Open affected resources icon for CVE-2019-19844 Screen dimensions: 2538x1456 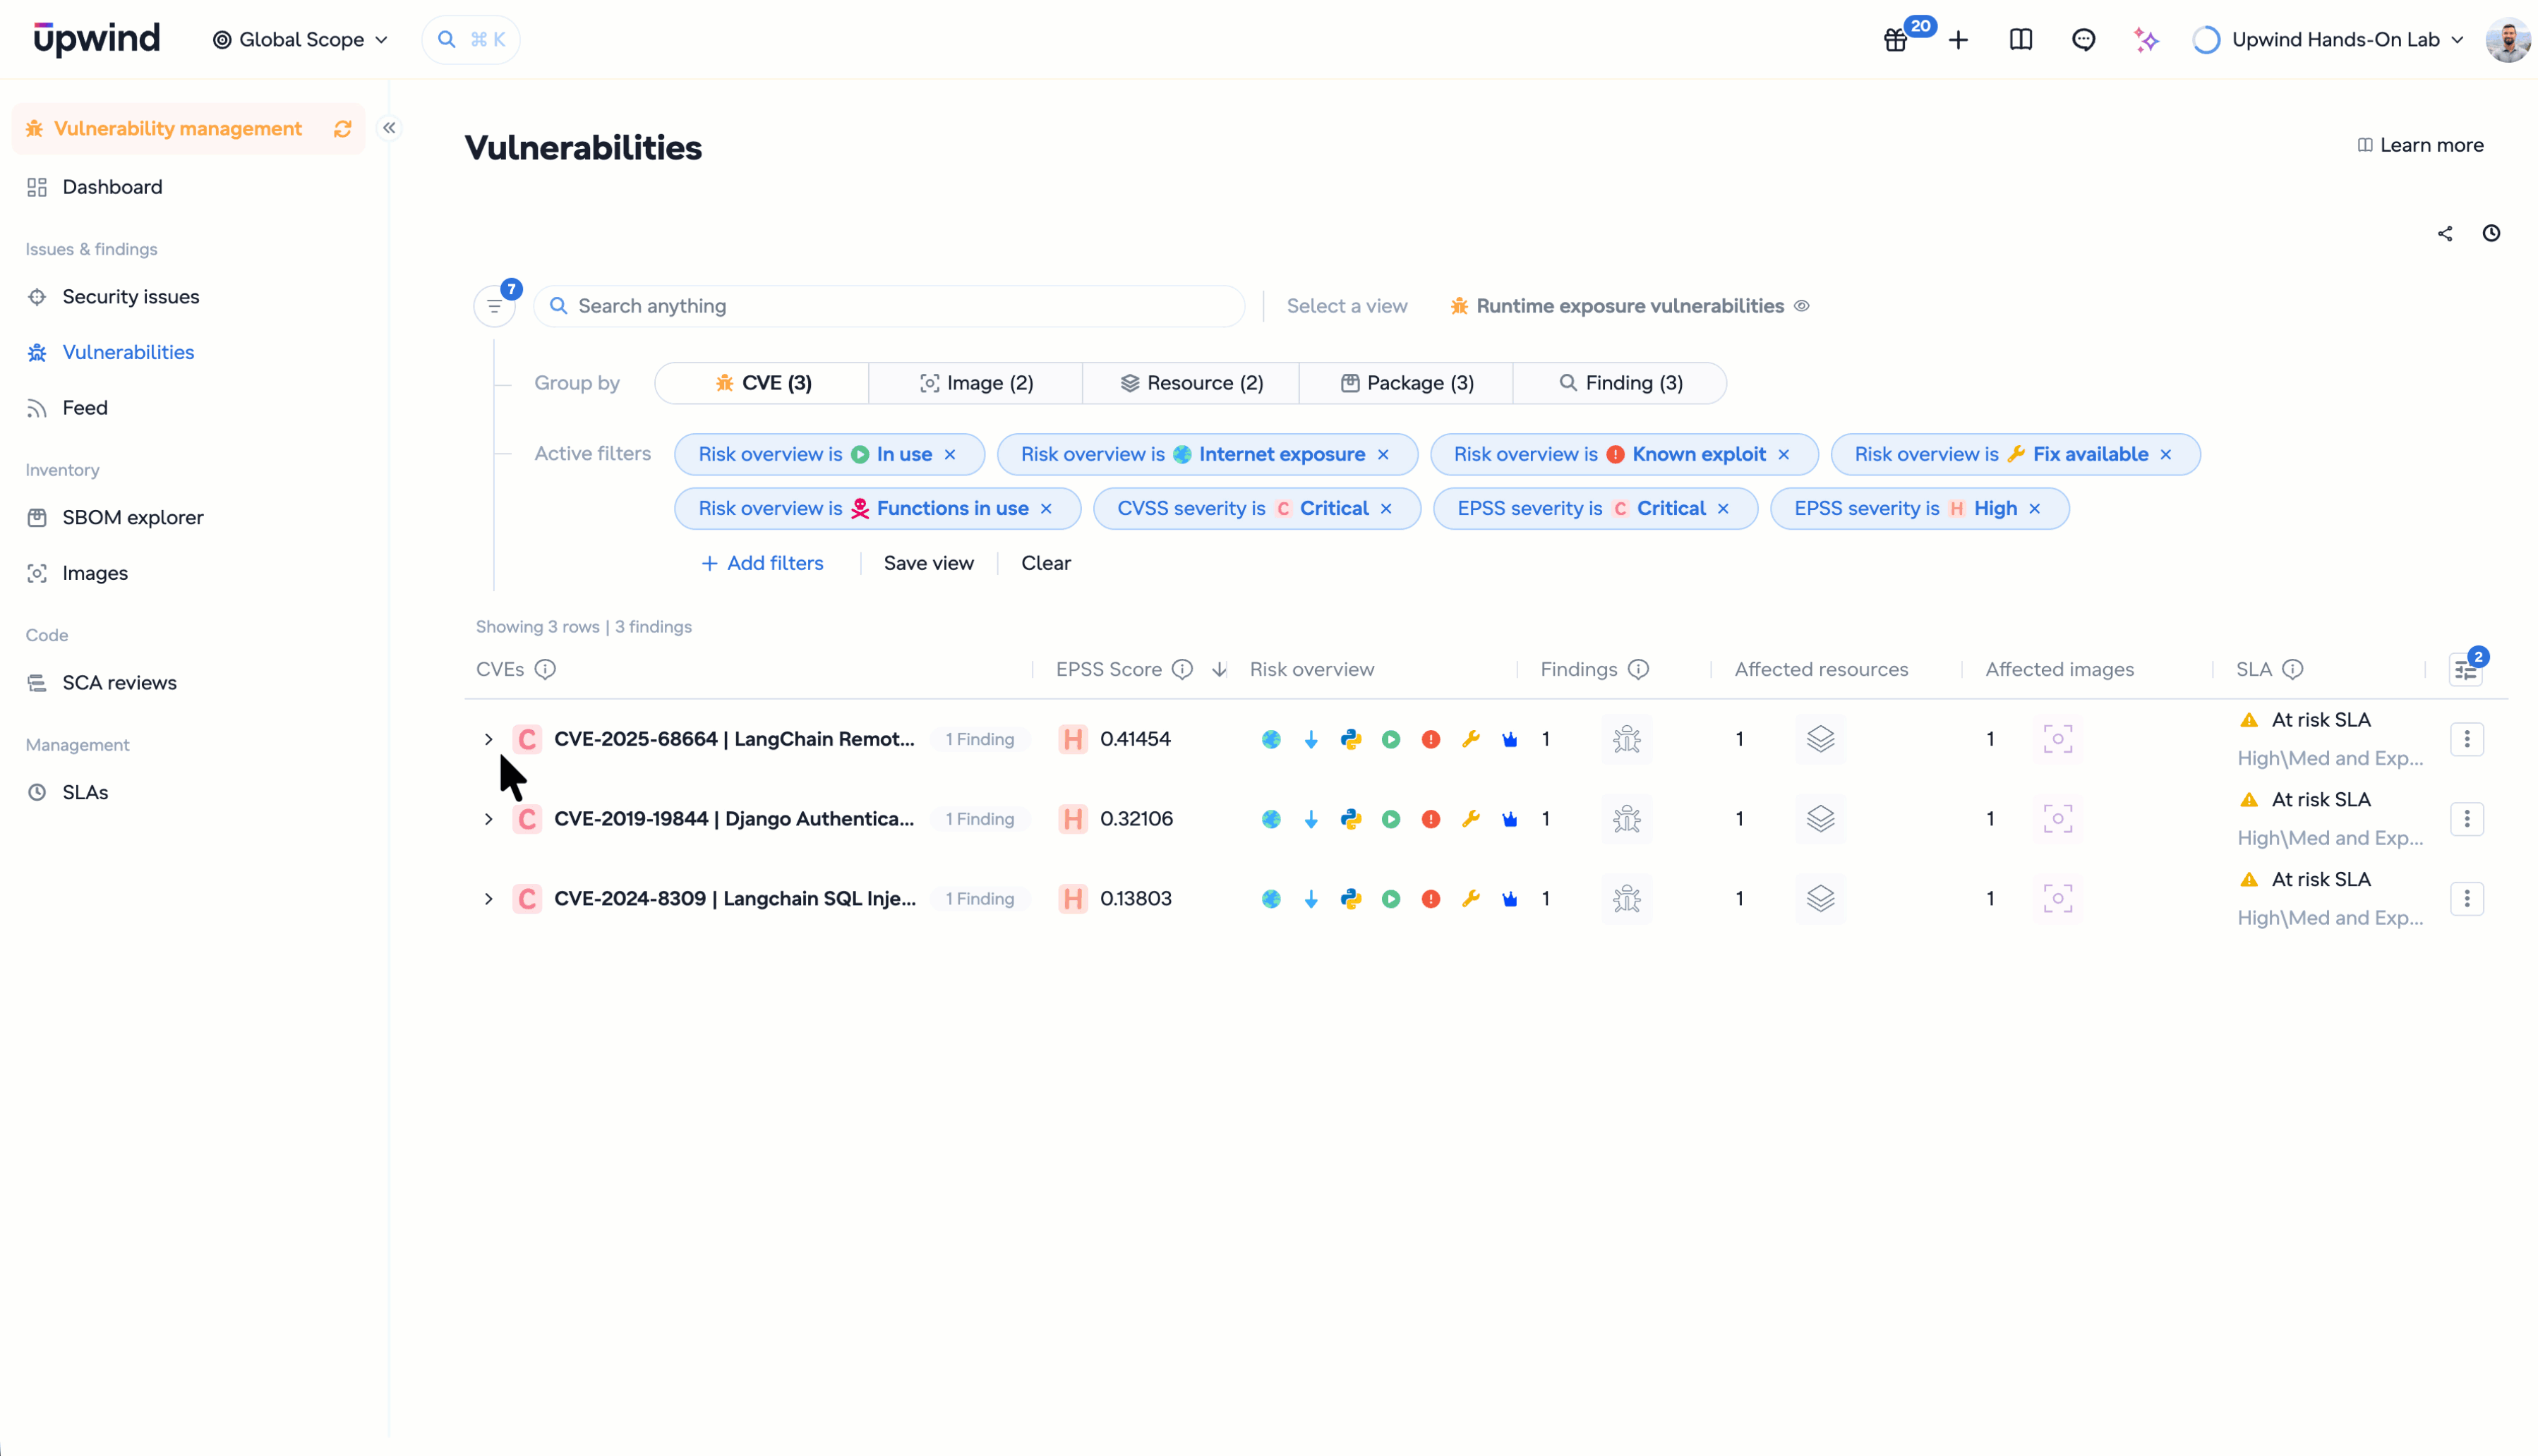pos(1821,820)
